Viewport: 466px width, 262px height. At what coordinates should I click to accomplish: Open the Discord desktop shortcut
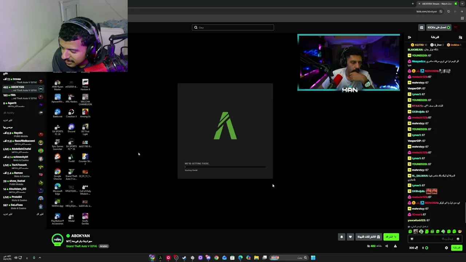[71, 128]
